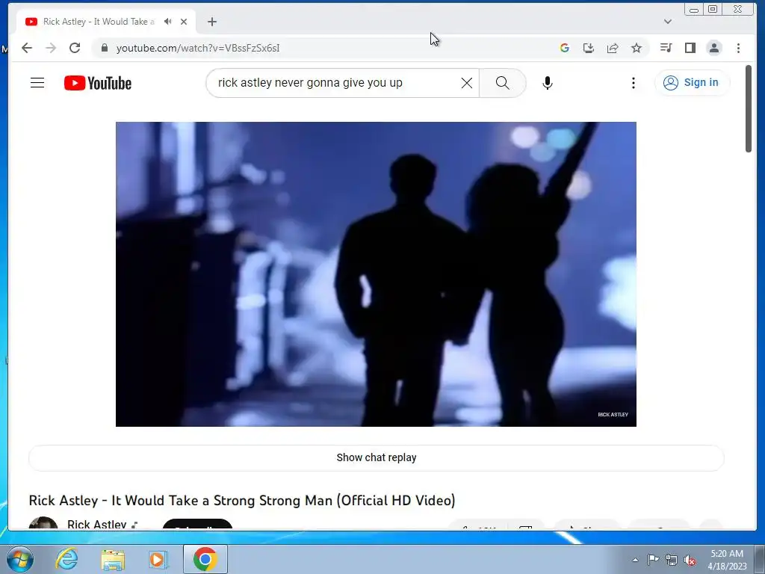Click the muted volume tray icon
The image size is (765, 574).
690,560
